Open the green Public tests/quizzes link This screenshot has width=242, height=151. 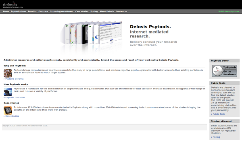[229, 11]
